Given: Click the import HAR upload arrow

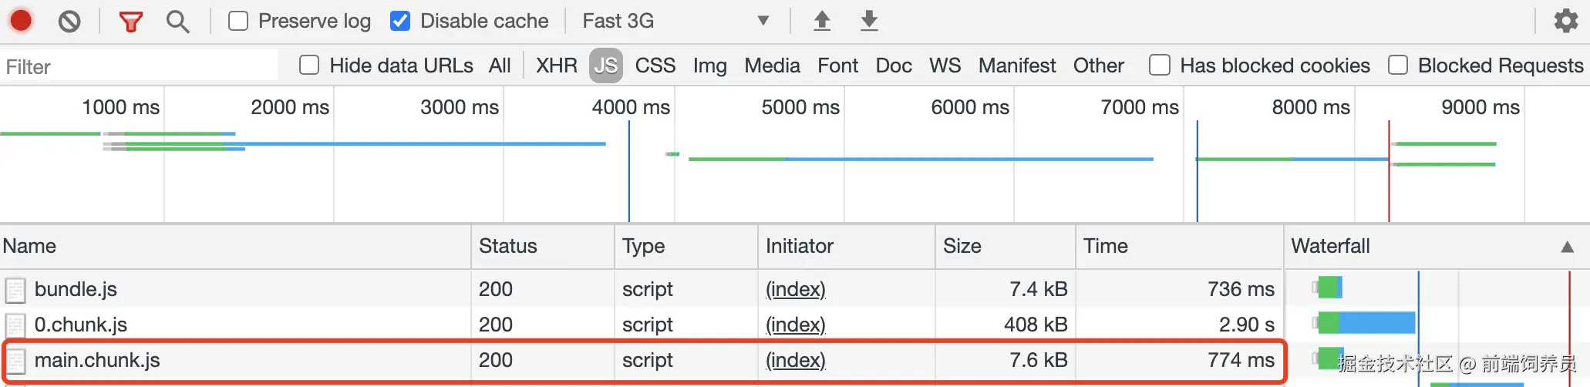Looking at the screenshot, I should tap(822, 21).
